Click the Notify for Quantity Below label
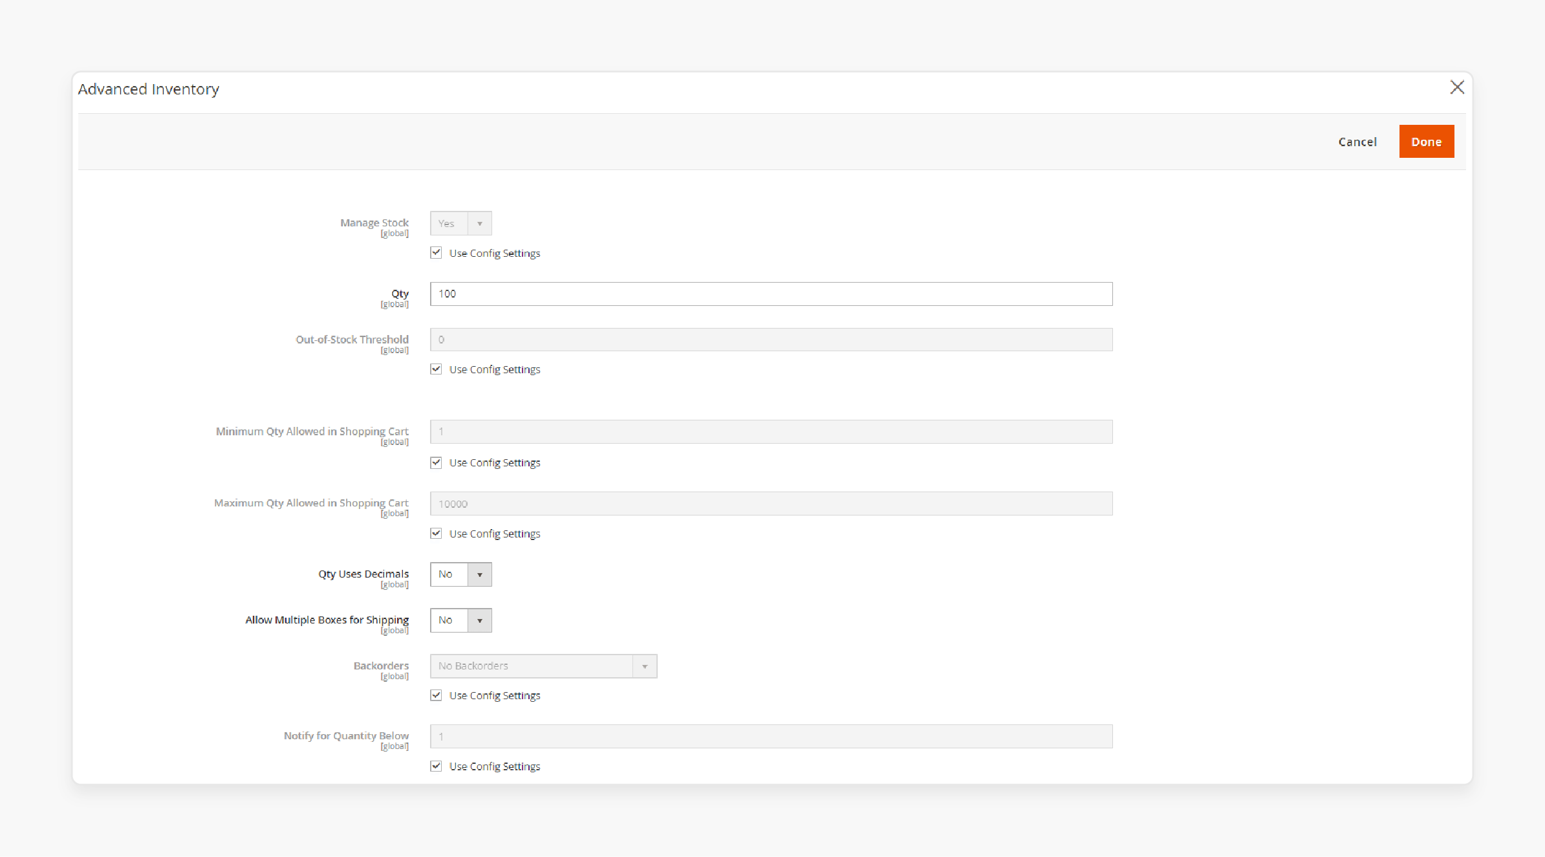Viewport: 1545px width, 857px height. point(346,735)
